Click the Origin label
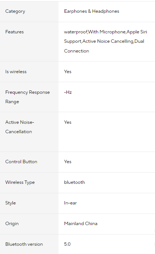Image resolution: width=155 pixels, height=254 pixels. coord(12,224)
